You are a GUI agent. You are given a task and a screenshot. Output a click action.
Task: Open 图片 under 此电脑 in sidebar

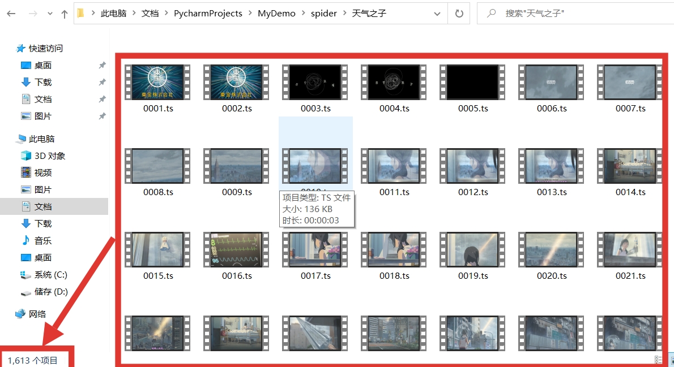click(43, 190)
